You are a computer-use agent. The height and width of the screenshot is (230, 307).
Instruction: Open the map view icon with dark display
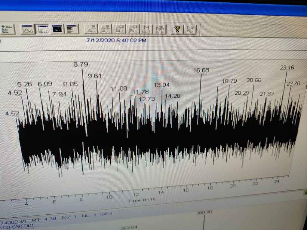coord(57,29)
